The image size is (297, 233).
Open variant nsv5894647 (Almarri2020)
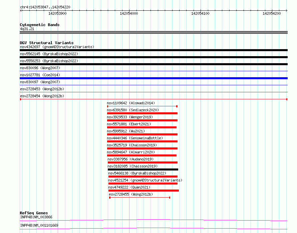131,152
